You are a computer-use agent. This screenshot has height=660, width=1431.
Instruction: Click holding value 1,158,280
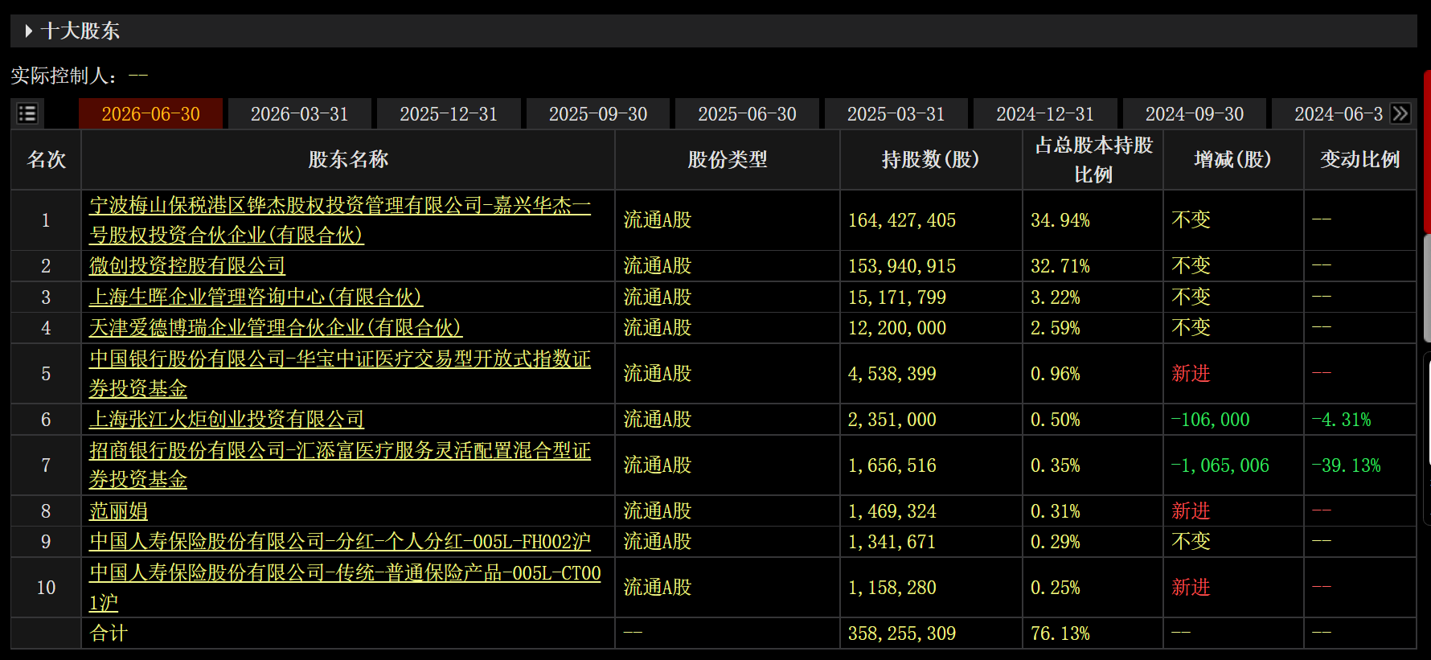pyautogui.click(x=892, y=588)
